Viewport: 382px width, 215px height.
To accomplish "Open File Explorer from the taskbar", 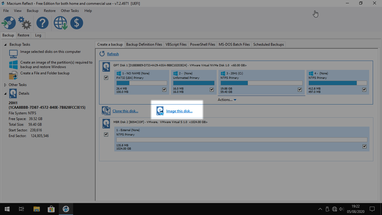I will 36,209.
